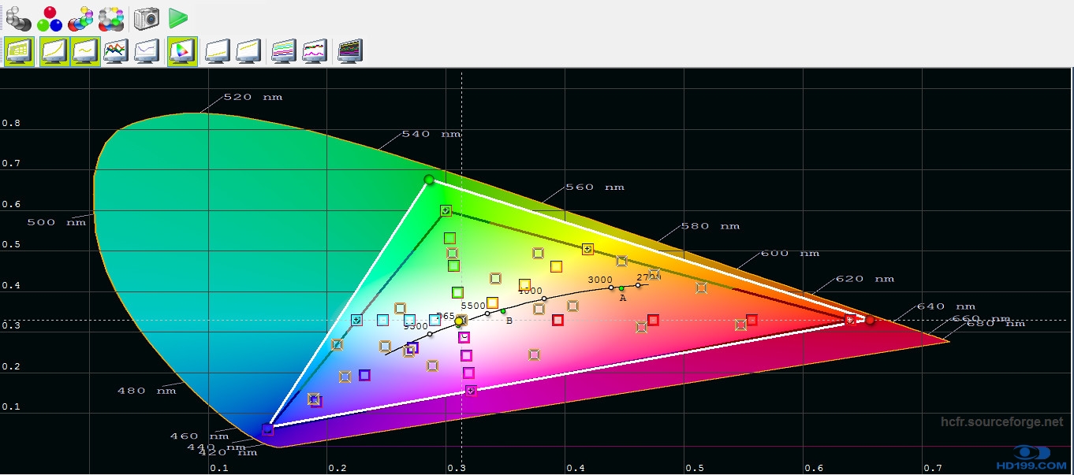
Task: Click the HD199.COM logo
Action: tap(1033, 457)
